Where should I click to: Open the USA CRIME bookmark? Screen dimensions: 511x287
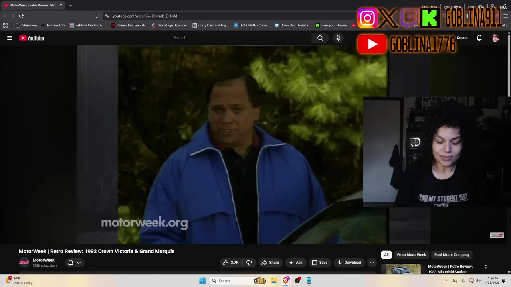point(252,25)
